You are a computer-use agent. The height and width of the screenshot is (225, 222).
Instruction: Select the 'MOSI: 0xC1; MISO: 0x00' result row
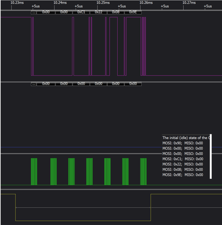pos(183,159)
